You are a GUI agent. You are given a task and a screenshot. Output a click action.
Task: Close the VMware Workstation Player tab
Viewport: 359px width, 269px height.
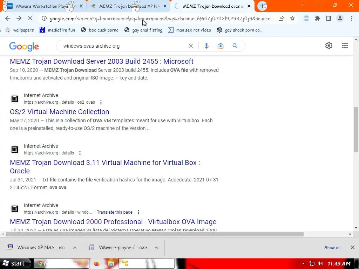81,6
